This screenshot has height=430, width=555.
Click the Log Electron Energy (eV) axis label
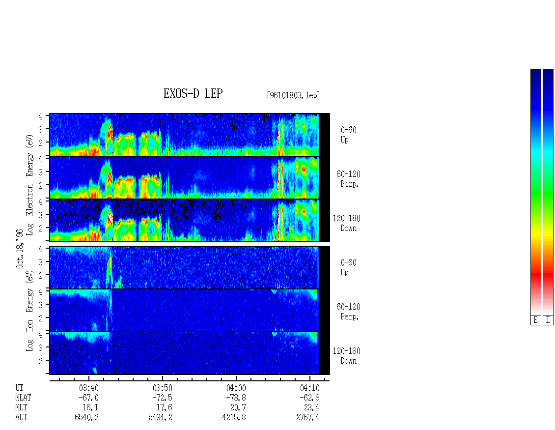(29, 185)
